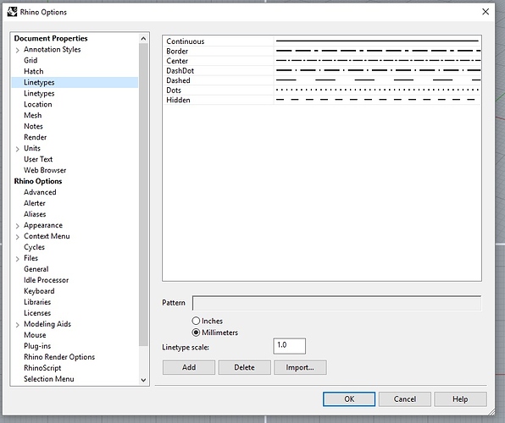Open the RhinoScript options page

(x=42, y=368)
